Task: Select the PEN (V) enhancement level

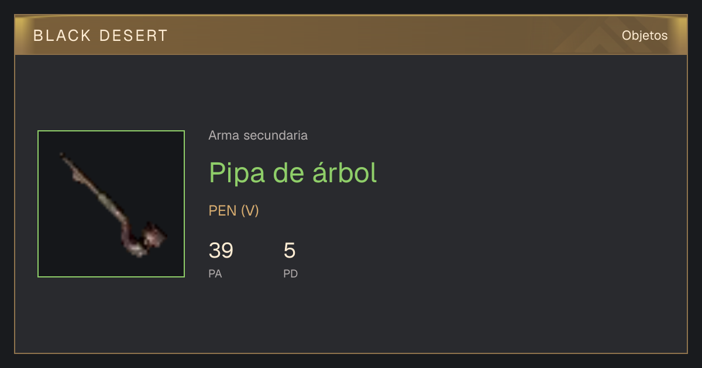Action: (234, 211)
